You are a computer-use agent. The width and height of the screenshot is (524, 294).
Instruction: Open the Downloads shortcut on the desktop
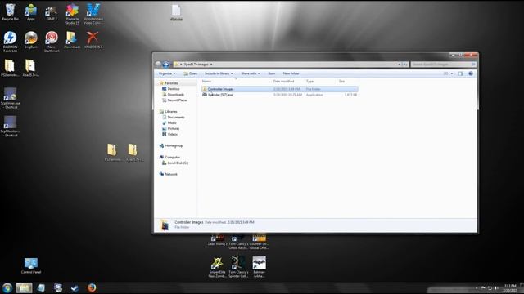point(72,40)
